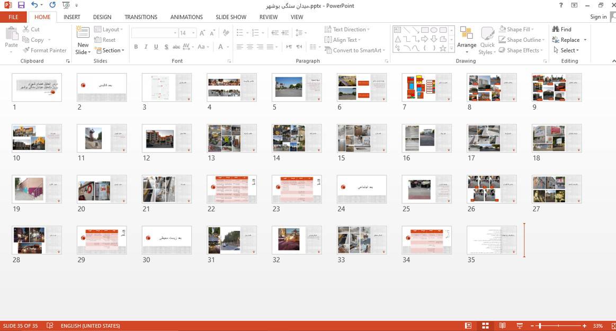This screenshot has width=616, height=331.
Task: Switch to the SLIDE SHOW tab
Action: coord(230,17)
